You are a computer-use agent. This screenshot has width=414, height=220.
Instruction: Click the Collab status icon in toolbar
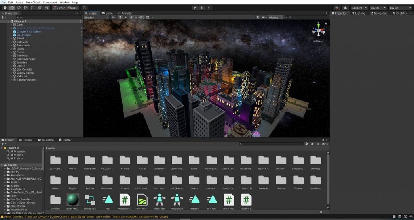point(337,8)
